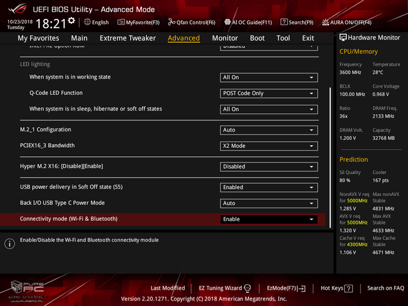Open the Extreme Tweaker tab
Viewport: 408px width, 306px height.
click(x=128, y=38)
